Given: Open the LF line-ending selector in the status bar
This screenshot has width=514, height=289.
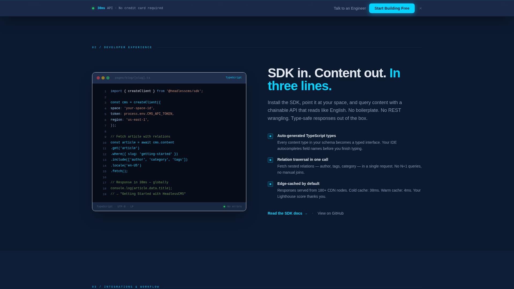Looking at the screenshot, I should [132, 206].
